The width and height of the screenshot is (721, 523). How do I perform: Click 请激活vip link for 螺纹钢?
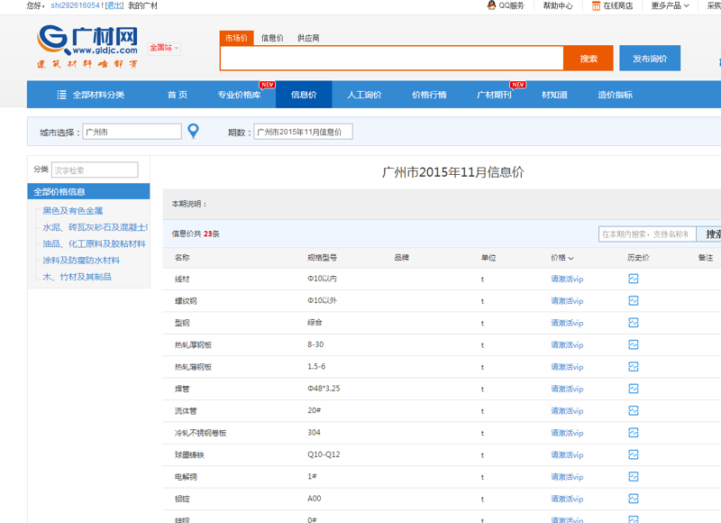(x=567, y=301)
